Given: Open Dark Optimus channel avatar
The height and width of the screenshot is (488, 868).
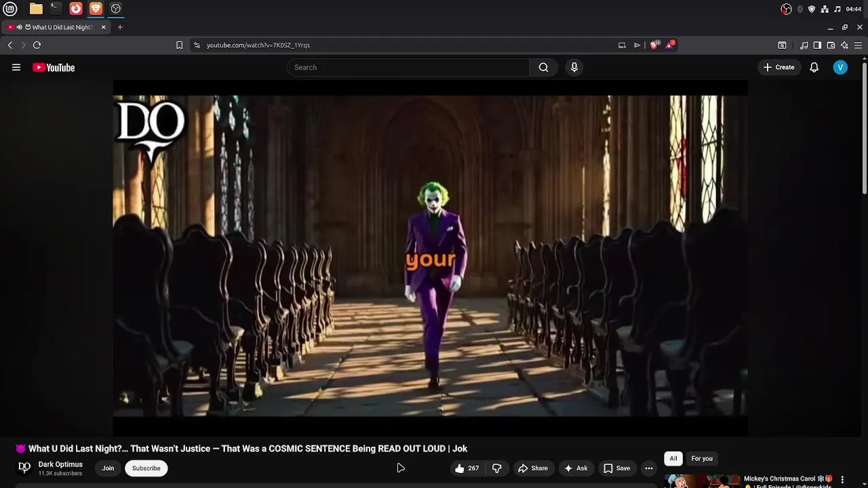Looking at the screenshot, I should tap(24, 468).
